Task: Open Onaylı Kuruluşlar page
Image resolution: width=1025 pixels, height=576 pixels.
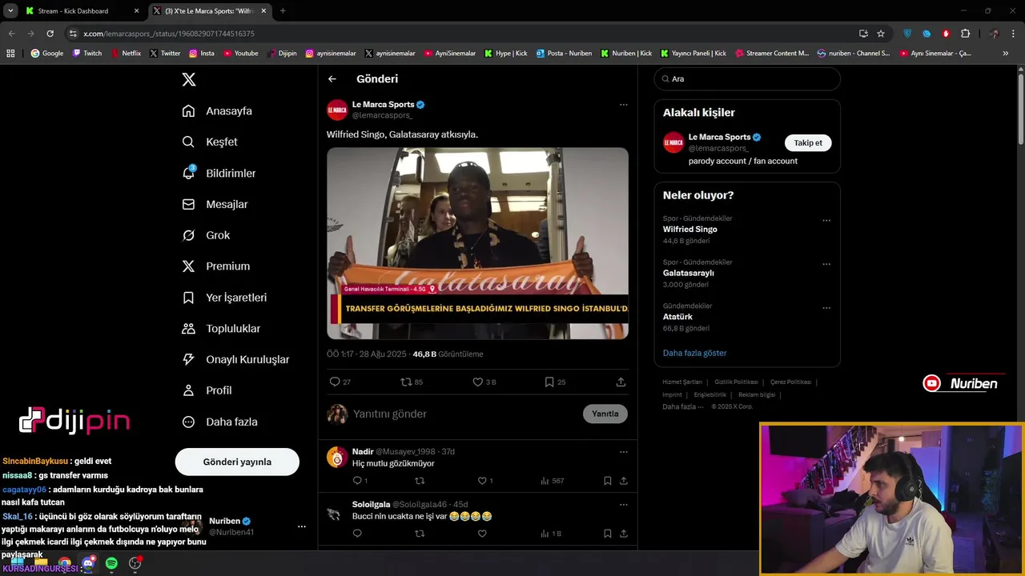Action: click(235, 360)
